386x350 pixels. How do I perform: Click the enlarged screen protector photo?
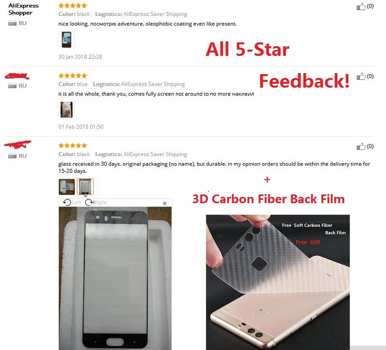tap(115, 278)
